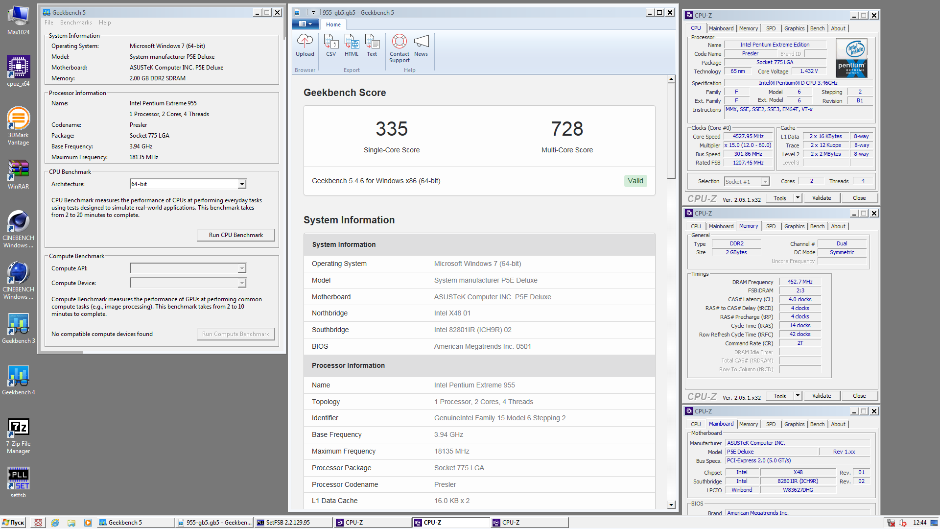Open the News icon in ribbon
The width and height of the screenshot is (940, 529).
(421, 46)
